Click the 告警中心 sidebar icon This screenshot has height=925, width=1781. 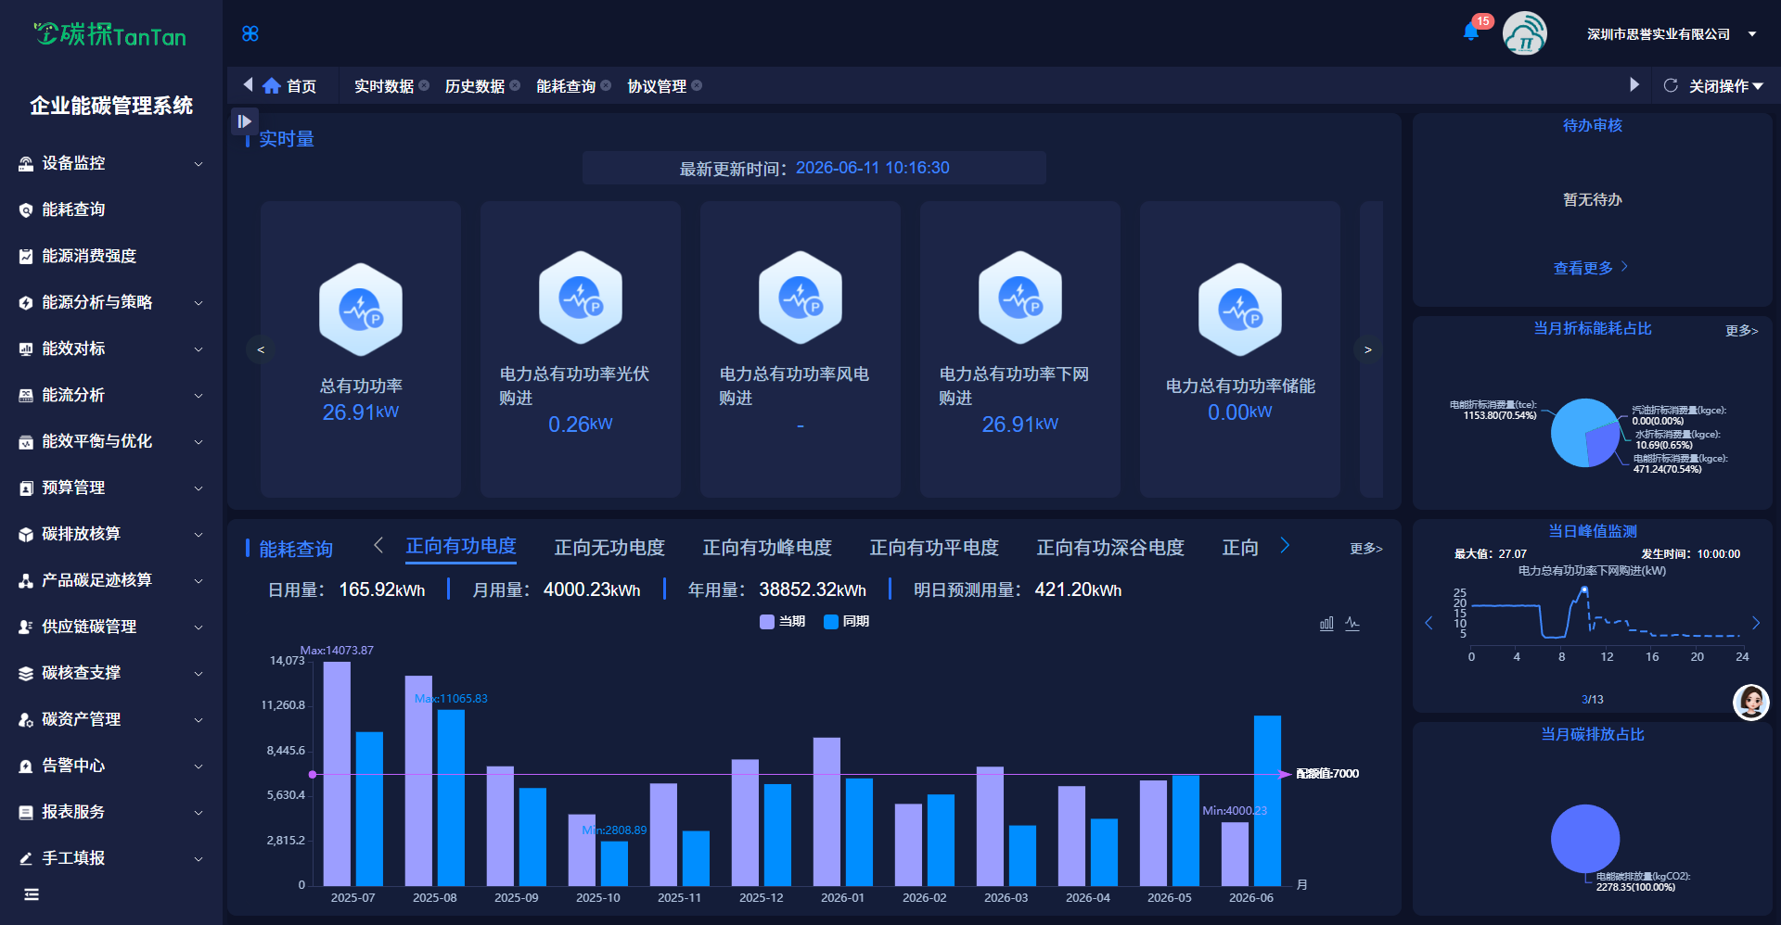[26, 767]
